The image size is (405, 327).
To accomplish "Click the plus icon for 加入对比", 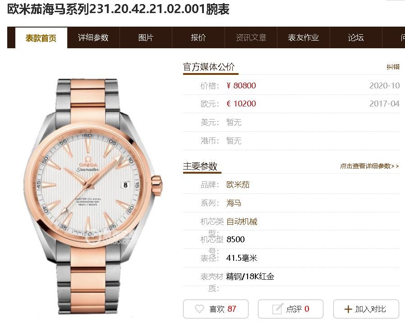I will tap(348, 309).
